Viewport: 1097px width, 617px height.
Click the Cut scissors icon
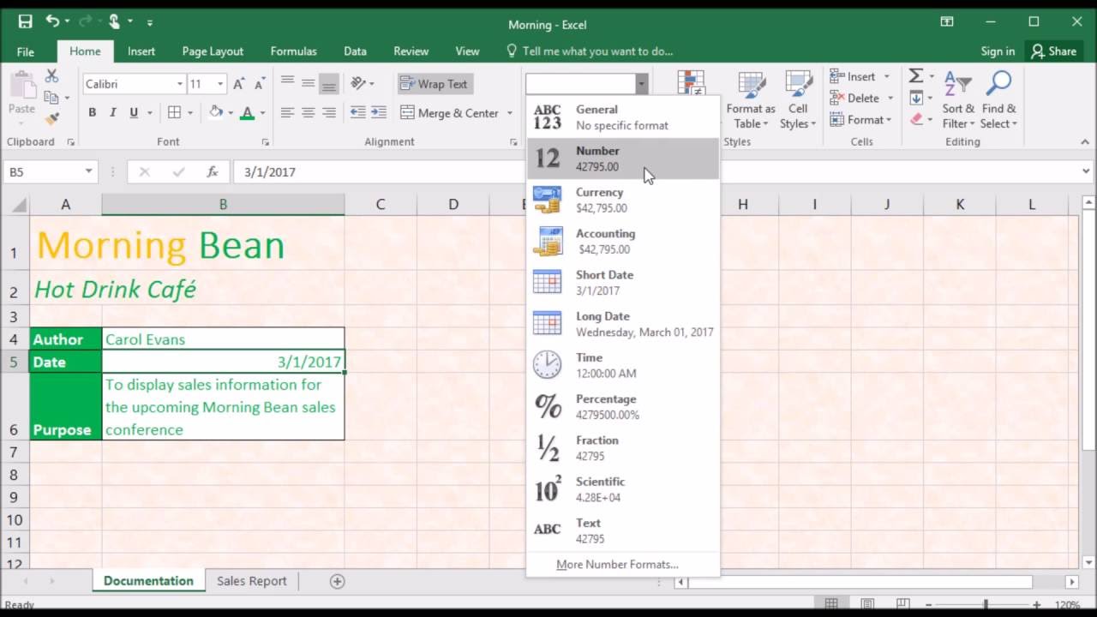(51, 76)
